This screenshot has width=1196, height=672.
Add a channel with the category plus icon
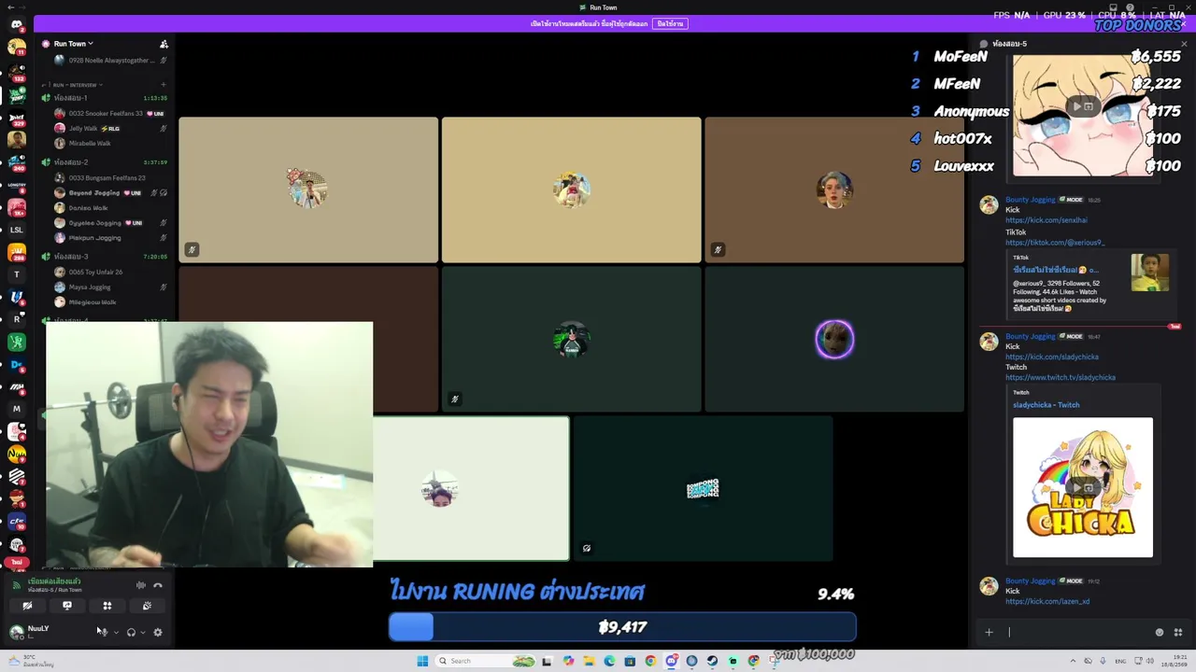[x=164, y=85]
